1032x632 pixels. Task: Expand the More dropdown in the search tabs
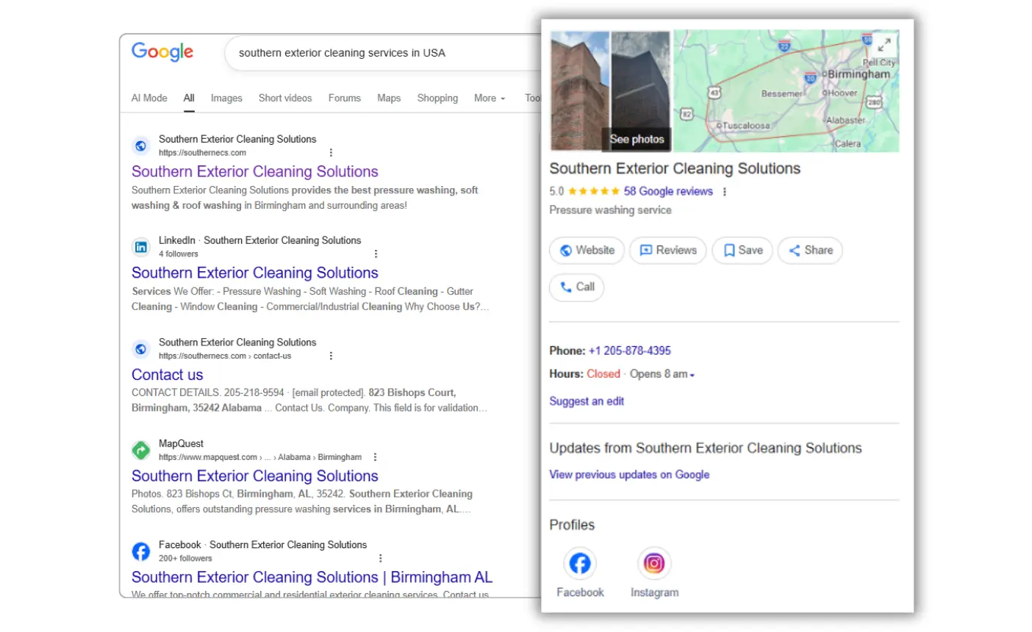490,98
